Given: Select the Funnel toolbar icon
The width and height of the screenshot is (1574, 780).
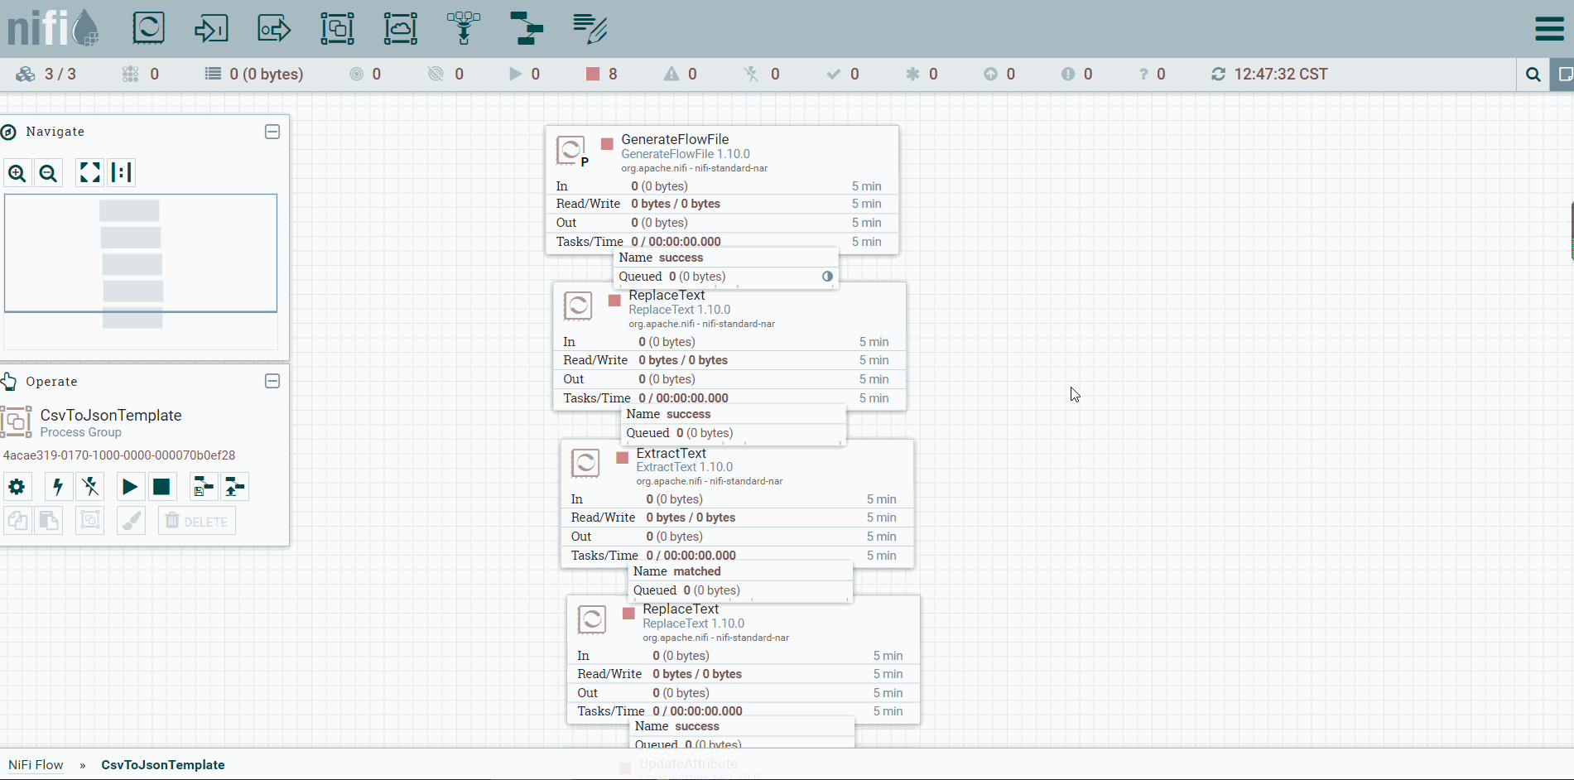Looking at the screenshot, I should [x=464, y=28].
